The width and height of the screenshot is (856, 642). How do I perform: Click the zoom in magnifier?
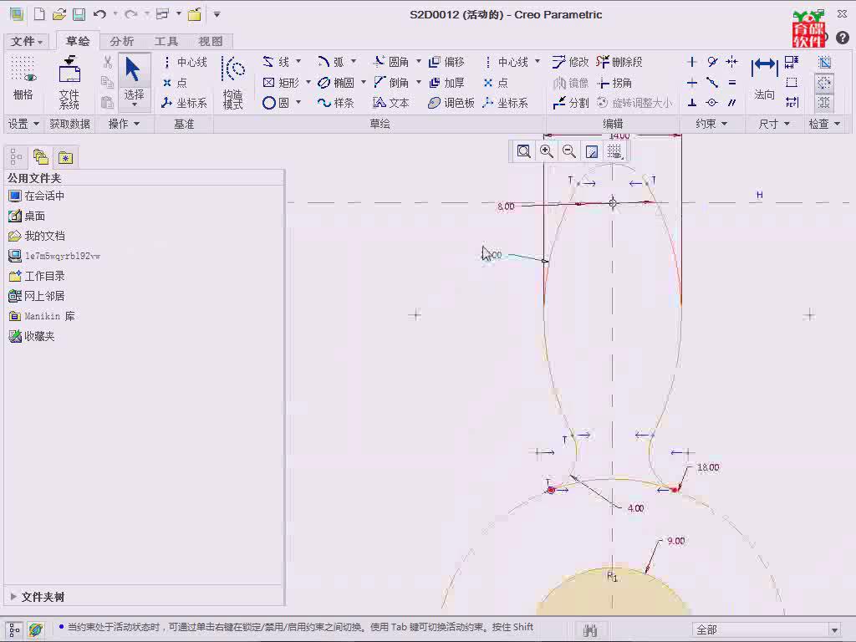point(547,151)
